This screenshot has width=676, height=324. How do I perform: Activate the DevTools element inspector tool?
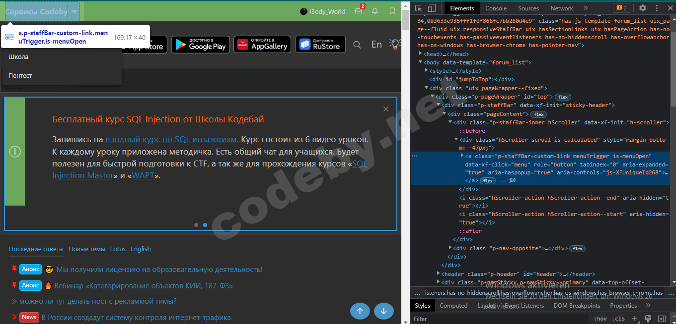pos(419,8)
